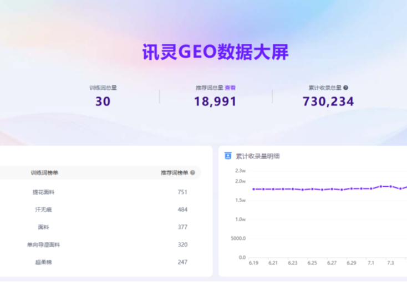Click the help icon next to 累计收录总量
Viewport: 407px width, 282px height.
point(346,88)
